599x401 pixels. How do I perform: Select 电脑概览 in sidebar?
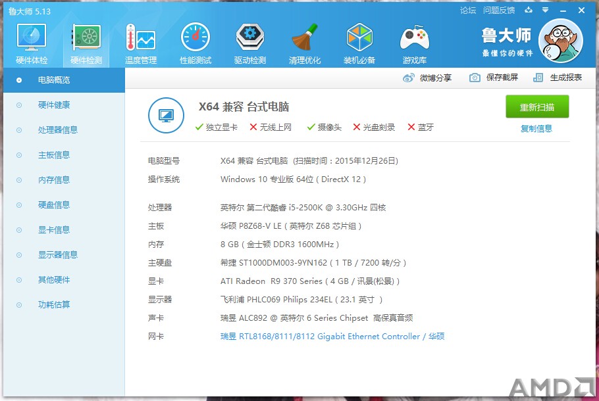tap(65, 80)
